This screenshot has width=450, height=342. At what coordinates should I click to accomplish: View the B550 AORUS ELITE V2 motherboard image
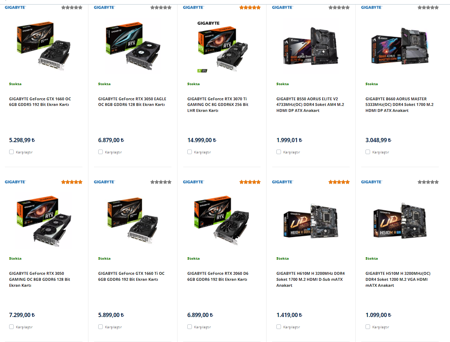click(x=311, y=46)
